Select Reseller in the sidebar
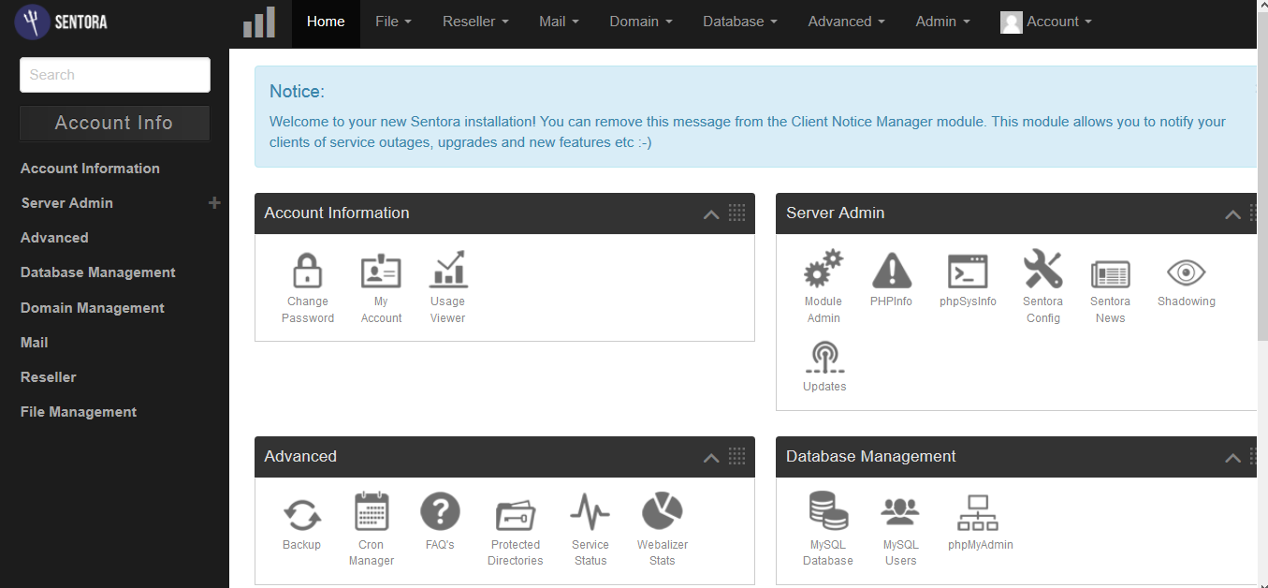The height and width of the screenshot is (588, 1268). click(49, 377)
